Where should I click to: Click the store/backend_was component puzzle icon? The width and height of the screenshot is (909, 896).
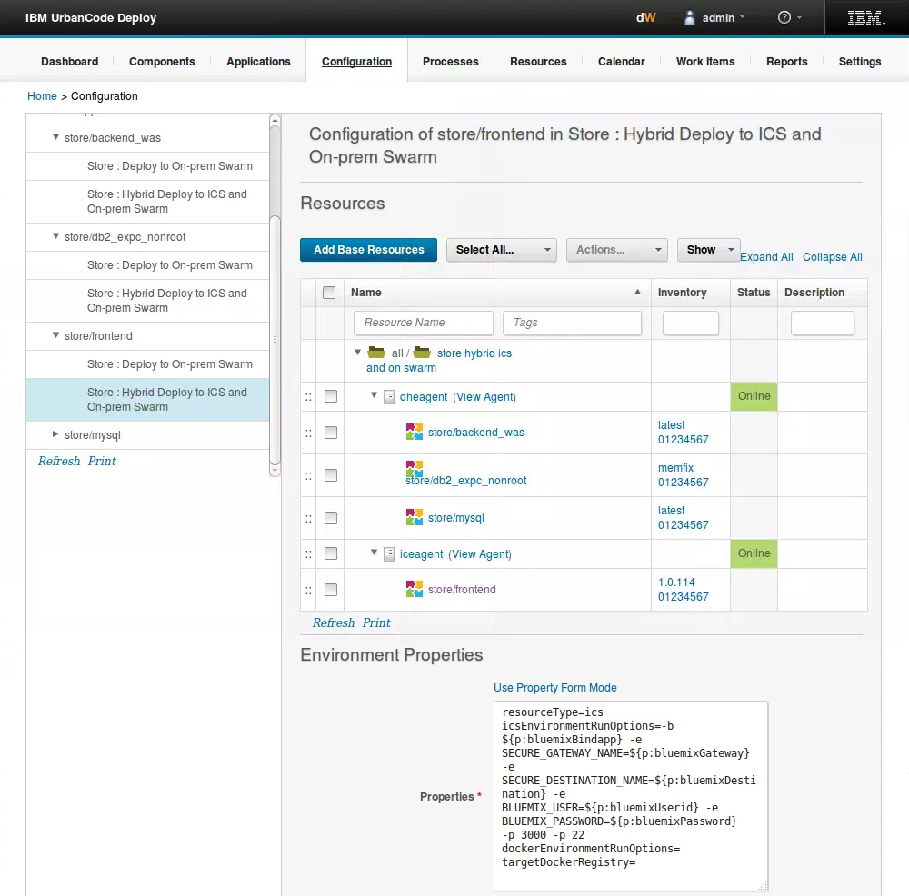[414, 432]
